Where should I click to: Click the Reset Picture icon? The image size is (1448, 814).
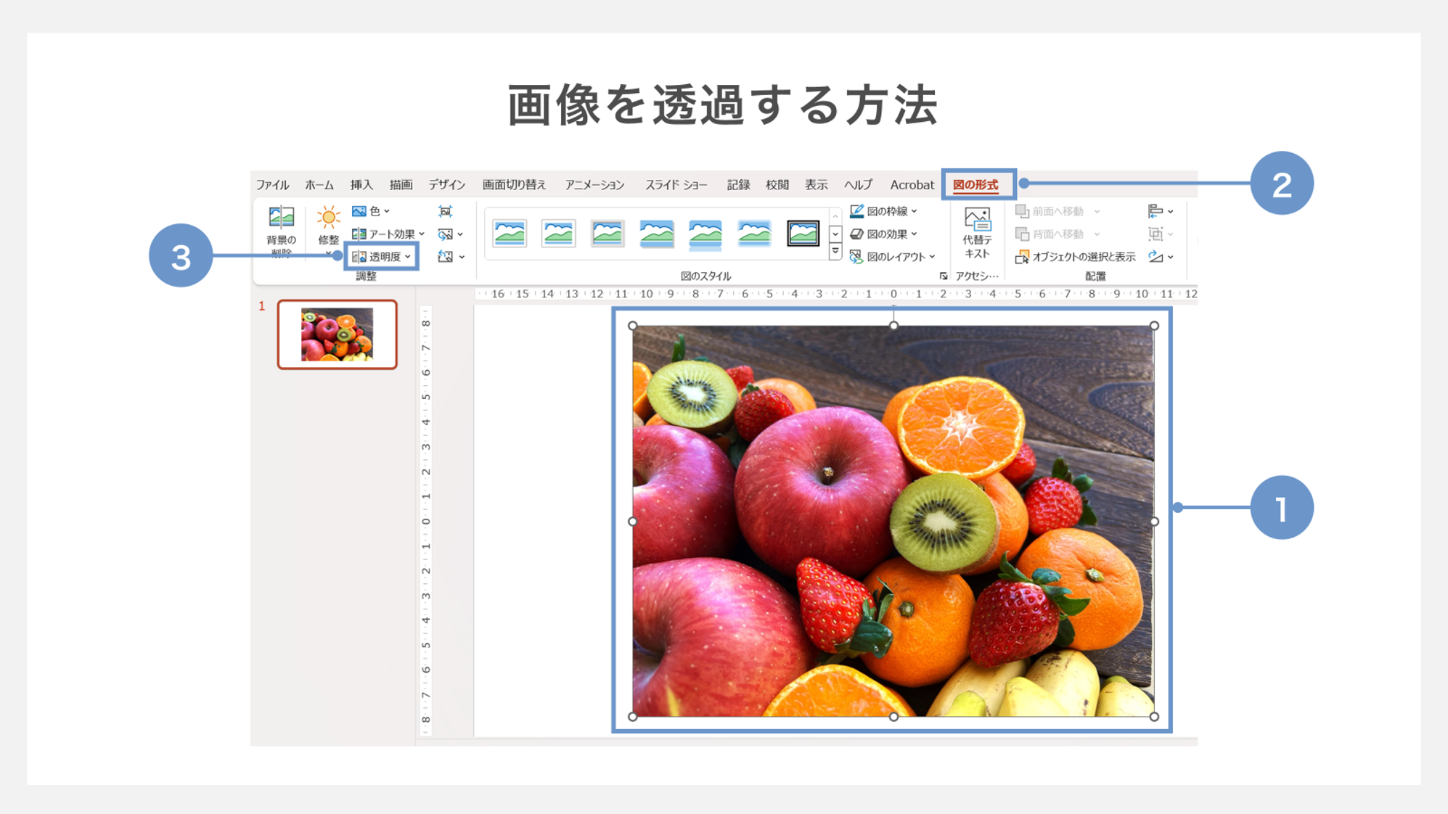[446, 257]
